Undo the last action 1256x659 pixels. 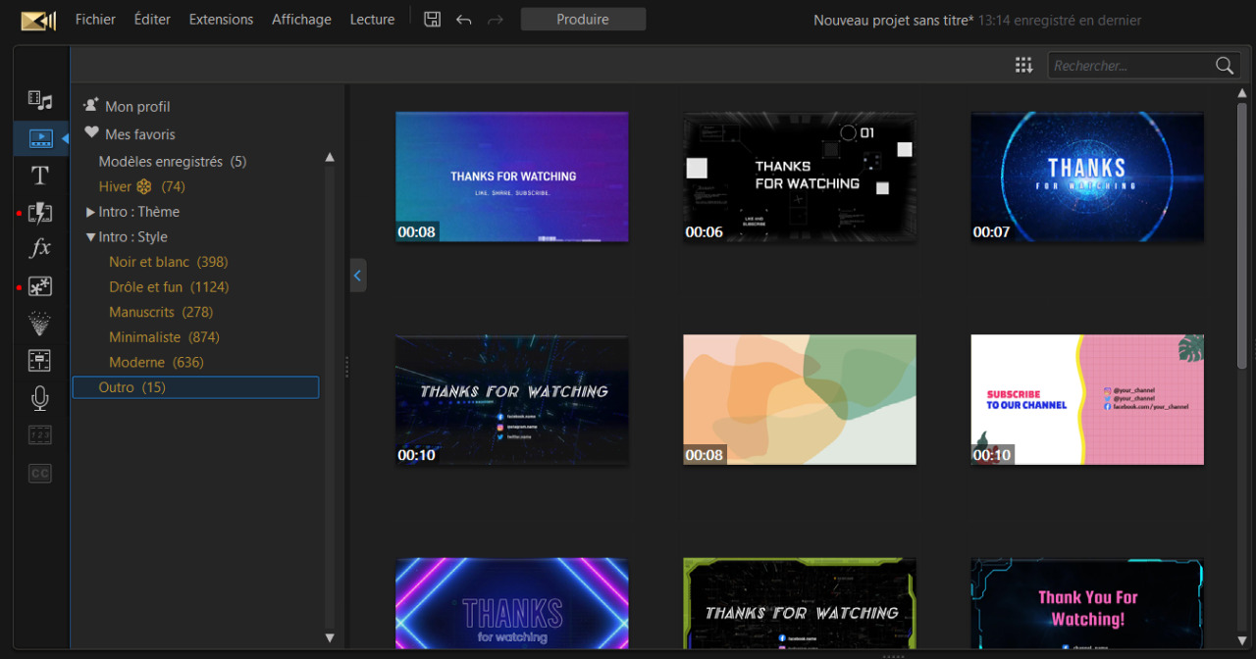463,19
